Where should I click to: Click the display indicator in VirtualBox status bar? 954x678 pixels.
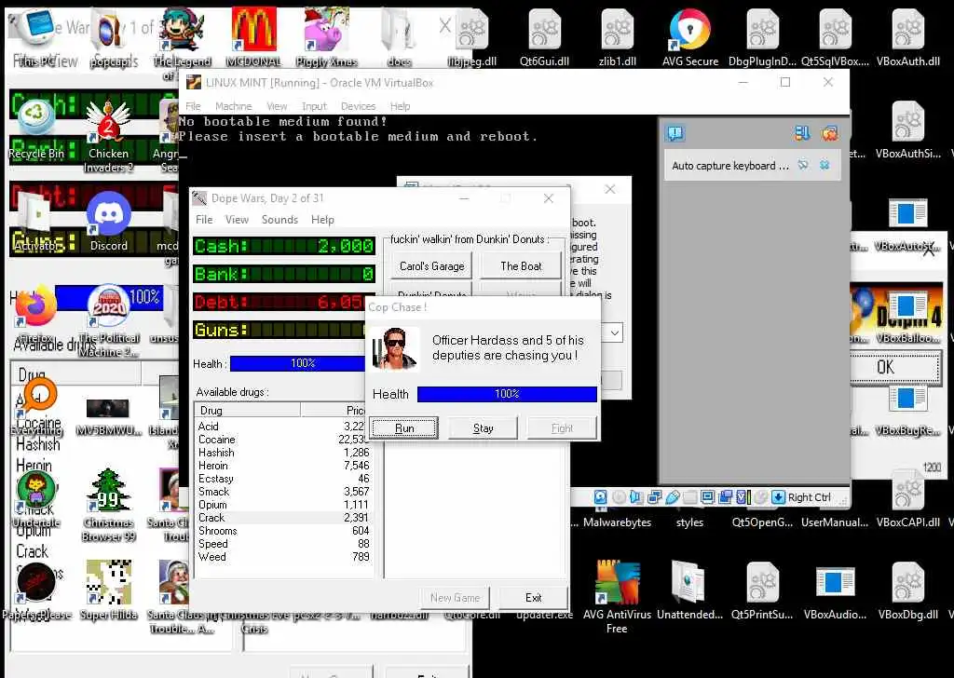[708, 496]
